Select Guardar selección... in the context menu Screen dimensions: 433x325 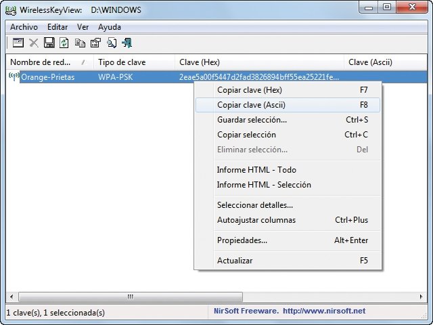click(x=288, y=120)
